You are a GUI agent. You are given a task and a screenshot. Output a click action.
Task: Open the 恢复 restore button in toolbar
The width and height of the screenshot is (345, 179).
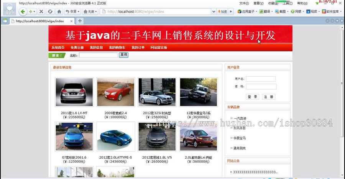pyautogui.click(x=72, y=11)
